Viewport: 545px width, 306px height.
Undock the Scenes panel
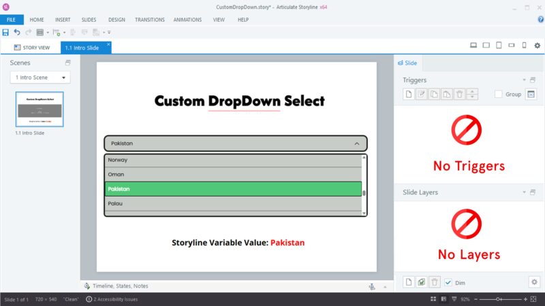(x=67, y=63)
